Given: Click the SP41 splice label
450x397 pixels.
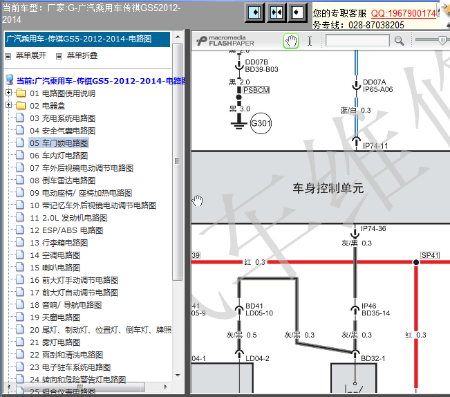Looking at the screenshot, I should pos(430,255).
